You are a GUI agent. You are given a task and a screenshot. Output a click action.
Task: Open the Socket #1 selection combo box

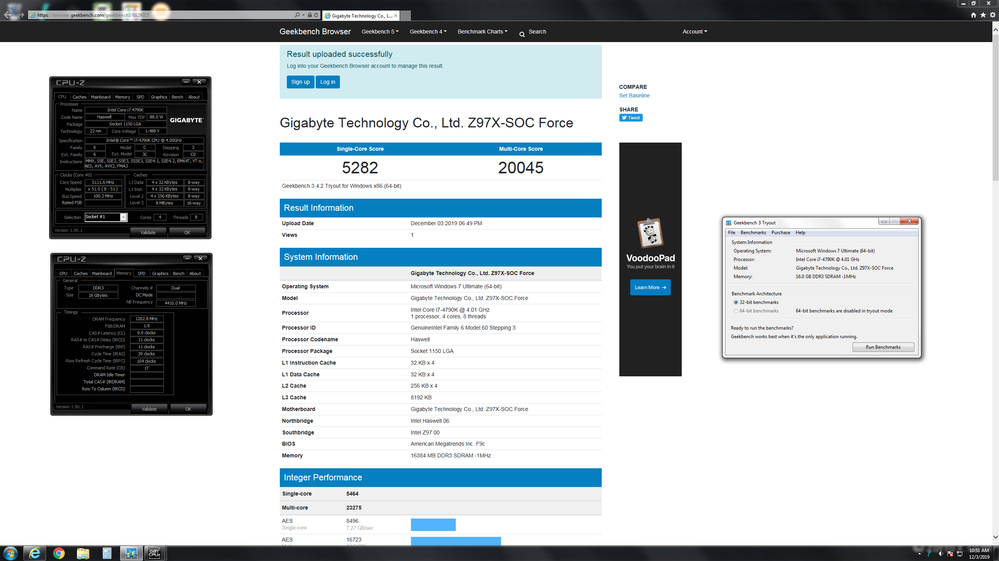[106, 217]
